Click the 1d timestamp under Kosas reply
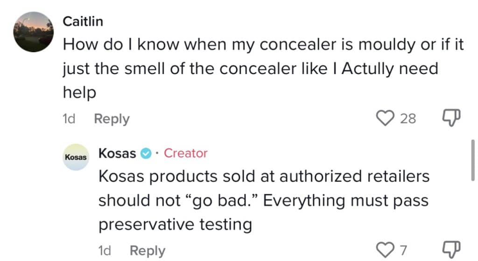 coord(105,251)
